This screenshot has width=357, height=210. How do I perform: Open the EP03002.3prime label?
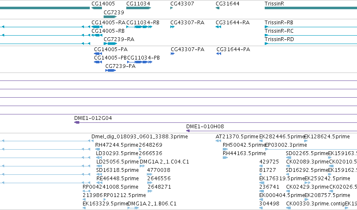pyautogui.click(x=286, y=145)
